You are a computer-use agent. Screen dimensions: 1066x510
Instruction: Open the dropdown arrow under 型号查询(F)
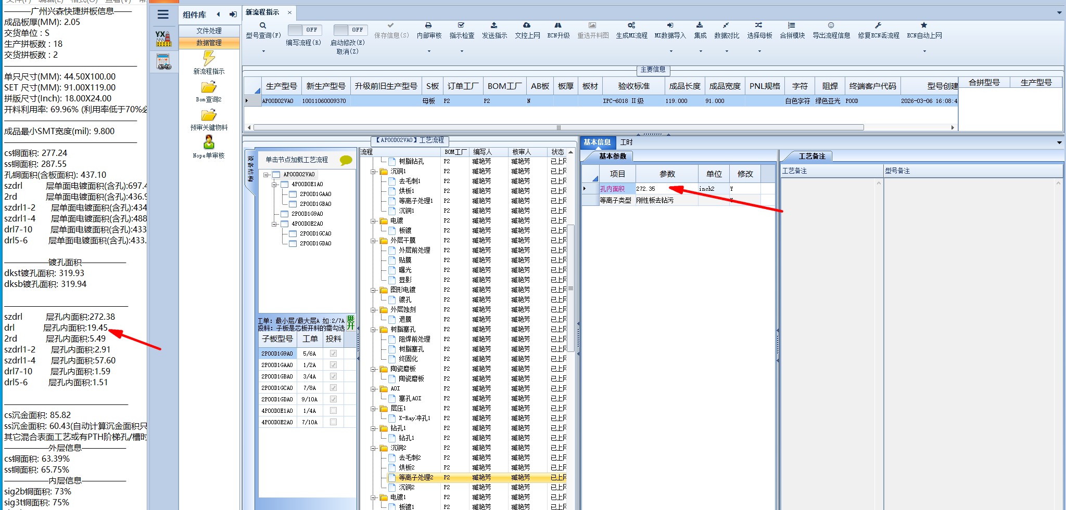[x=263, y=51]
